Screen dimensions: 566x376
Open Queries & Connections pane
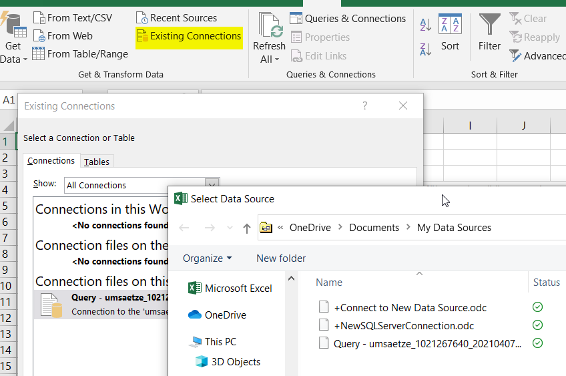point(348,19)
